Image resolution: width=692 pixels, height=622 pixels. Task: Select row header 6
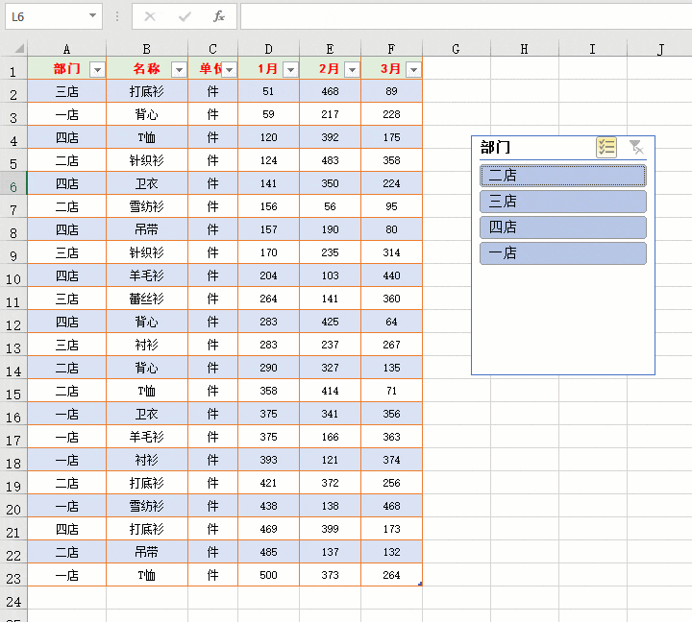13,184
